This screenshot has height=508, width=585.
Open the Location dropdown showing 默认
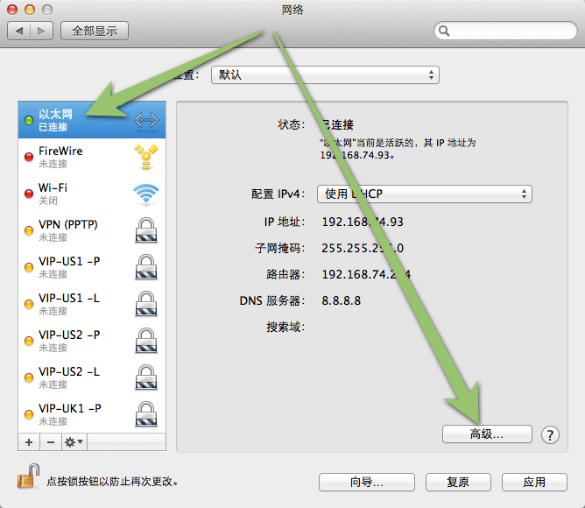coord(325,75)
